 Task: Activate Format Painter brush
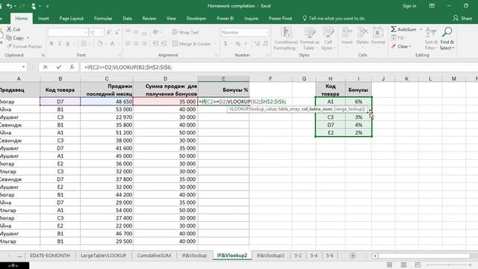pos(25,46)
